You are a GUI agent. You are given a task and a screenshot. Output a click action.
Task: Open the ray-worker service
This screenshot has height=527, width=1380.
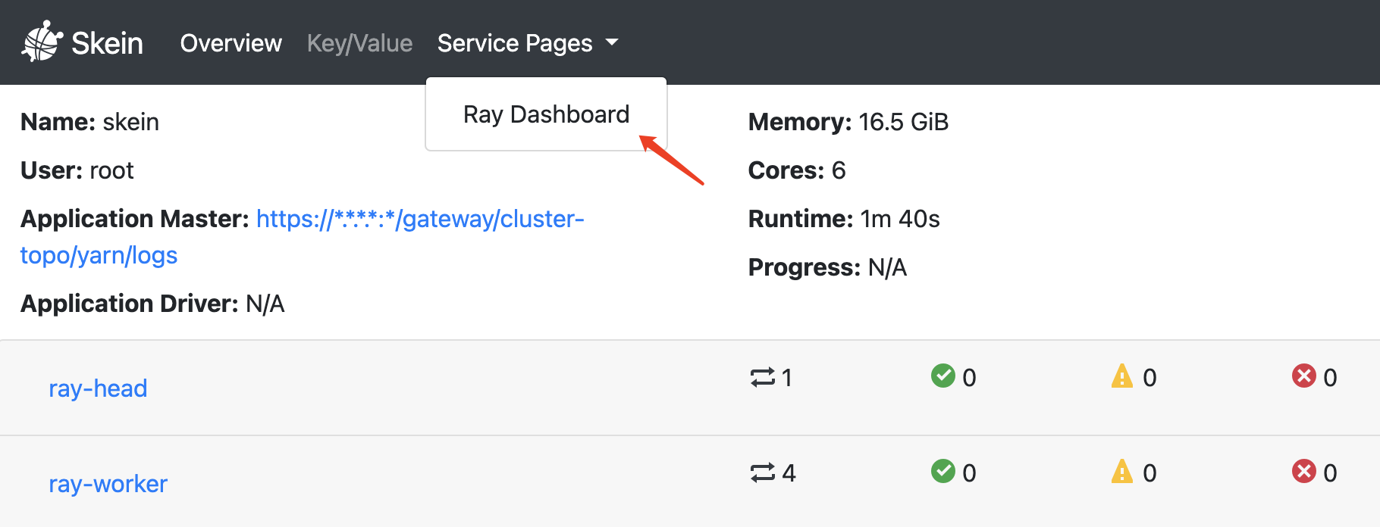coord(108,484)
